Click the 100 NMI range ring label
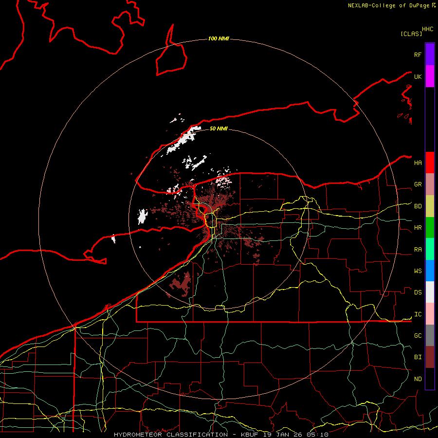 click(219, 38)
